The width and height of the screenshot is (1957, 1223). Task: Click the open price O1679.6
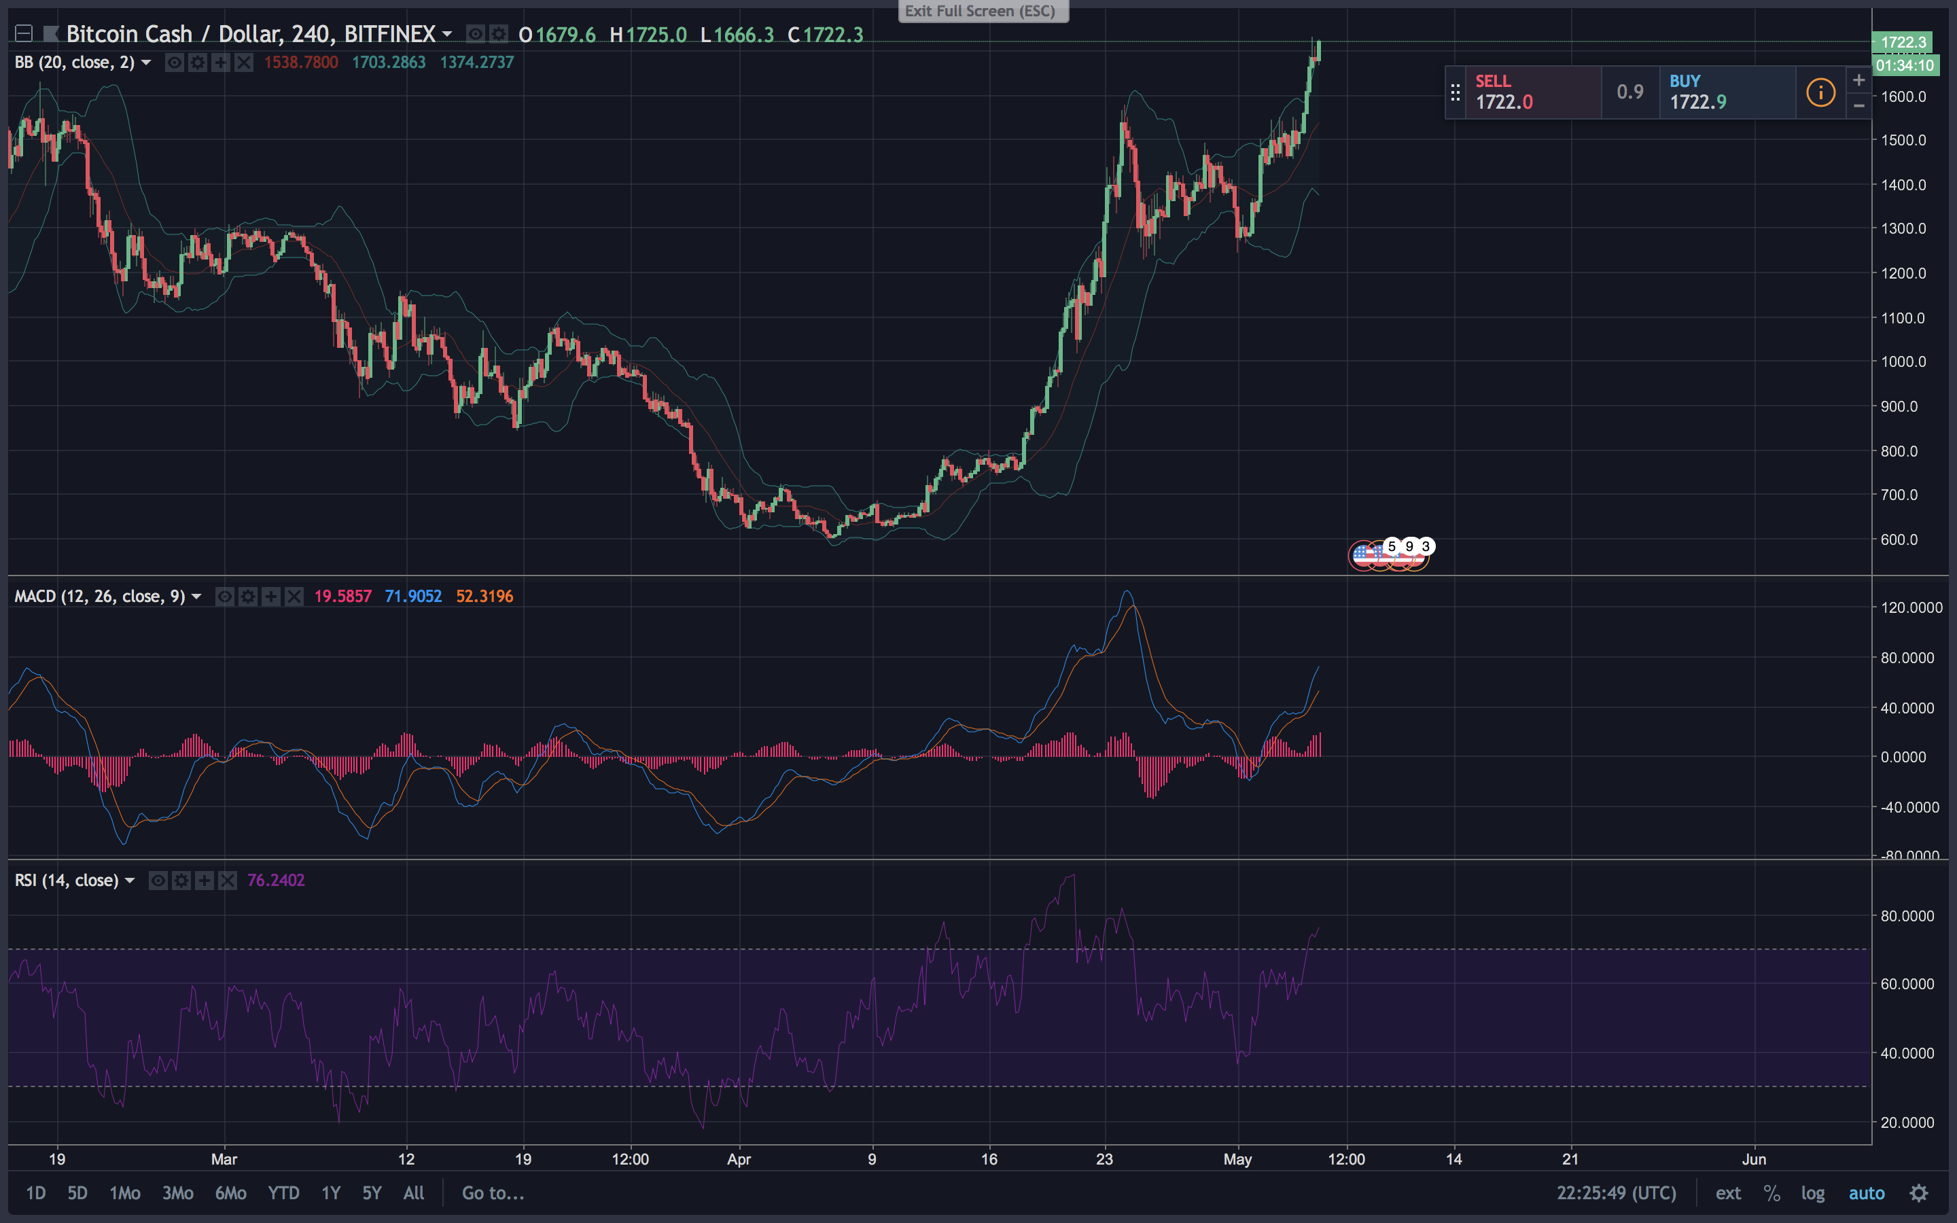pyautogui.click(x=557, y=35)
